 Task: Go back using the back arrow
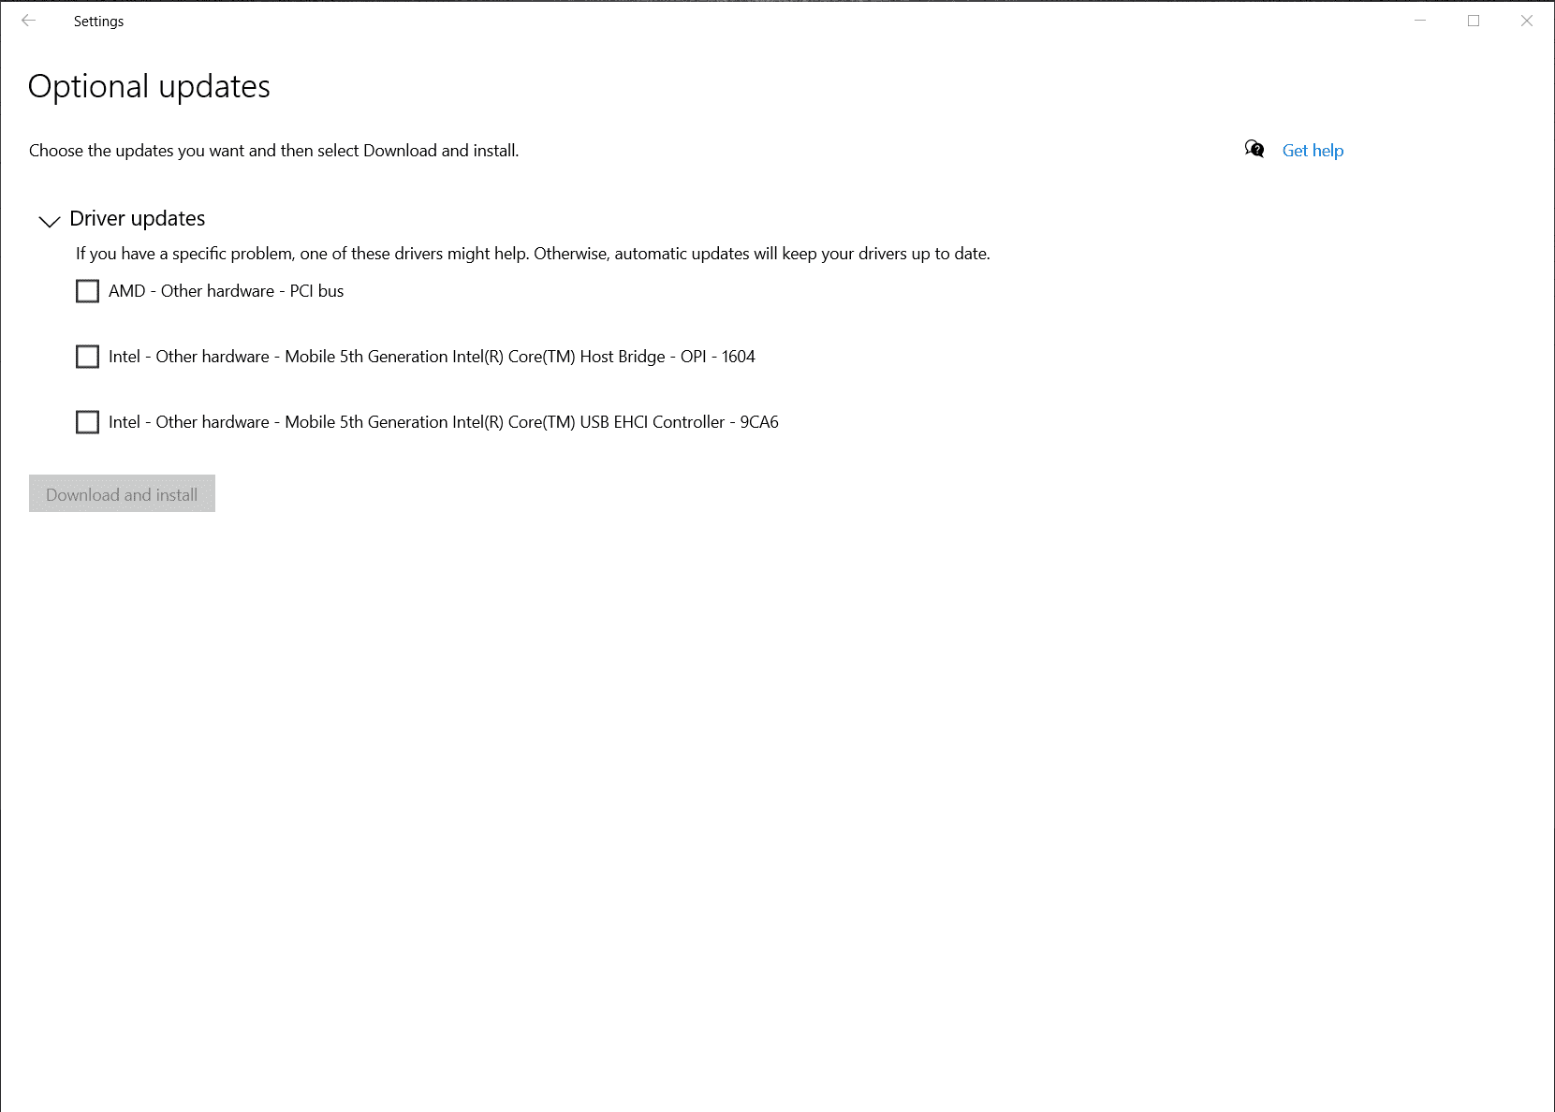28,21
